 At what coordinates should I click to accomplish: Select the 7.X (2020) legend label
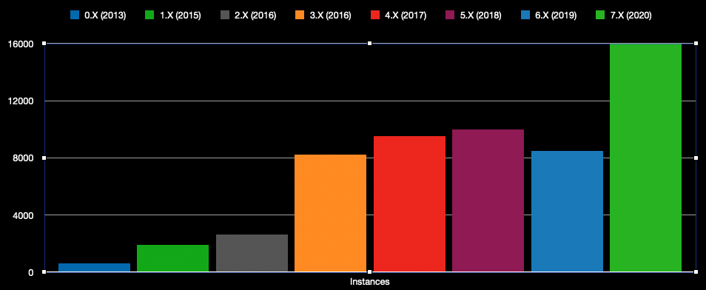(x=631, y=16)
